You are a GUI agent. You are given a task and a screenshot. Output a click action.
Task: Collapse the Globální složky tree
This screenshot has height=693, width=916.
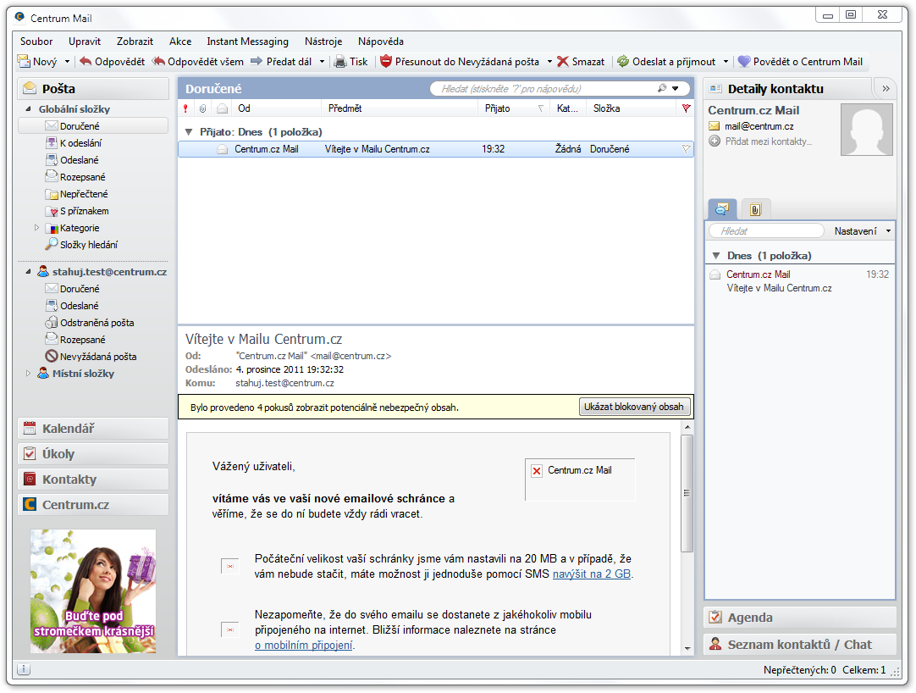[x=28, y=109]
